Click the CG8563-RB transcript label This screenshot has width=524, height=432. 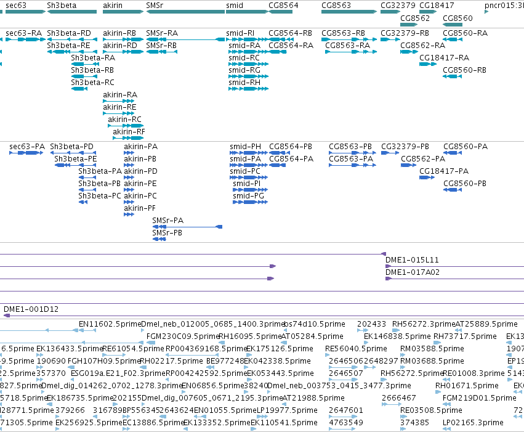pos(343,33)
